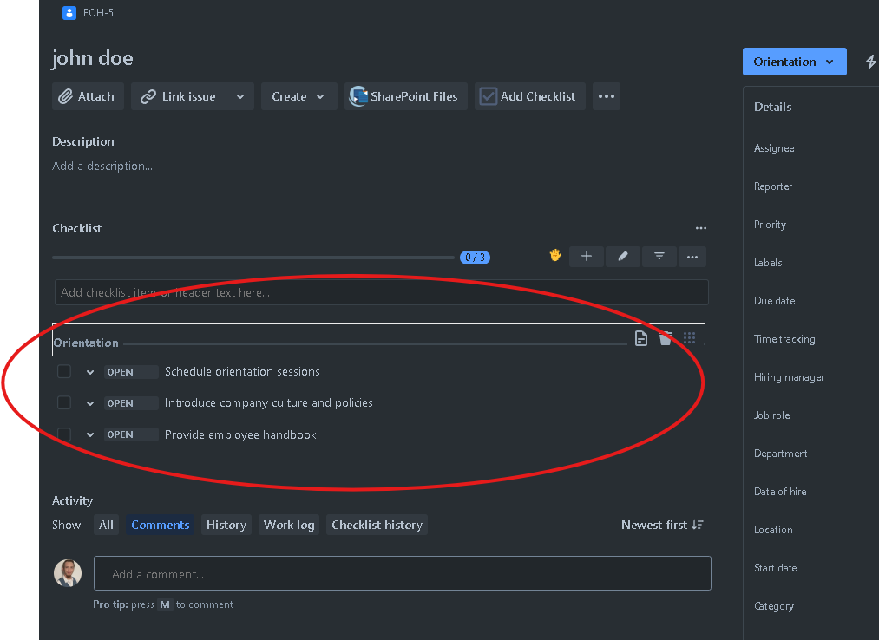
Task: Switch to the Work log tab
Action: tap(289, 526)
